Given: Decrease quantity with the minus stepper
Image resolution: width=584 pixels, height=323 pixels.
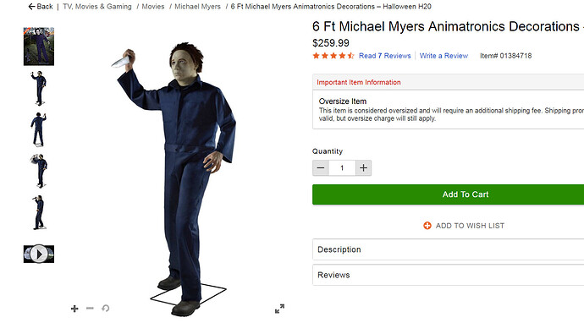Looking at the screenshot, I should pyautogui.click(x=320, y=167).
